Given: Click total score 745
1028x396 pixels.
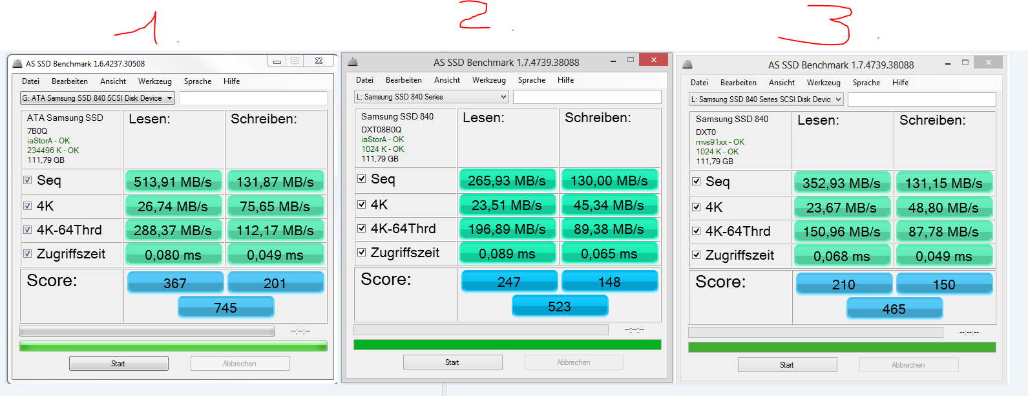Looking at the screenshot, I should click(226, 307).
